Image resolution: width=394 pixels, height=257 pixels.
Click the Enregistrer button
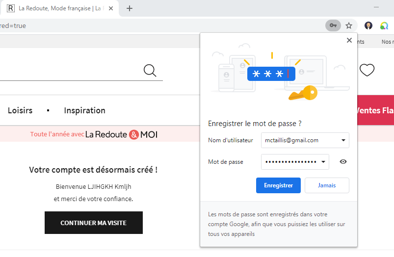(278, 185)
